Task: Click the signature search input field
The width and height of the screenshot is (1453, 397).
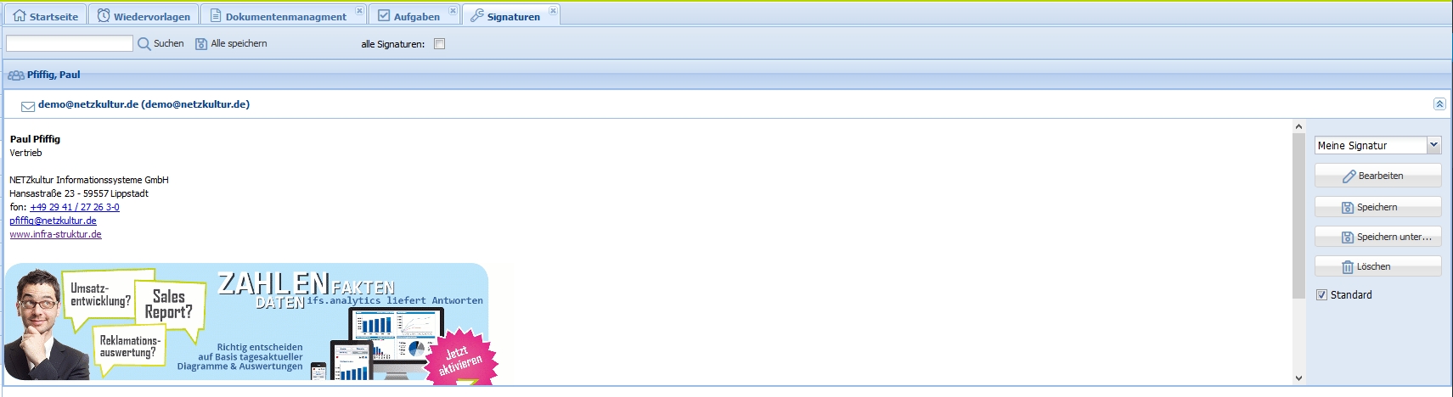Action: (x=70, y=43)
